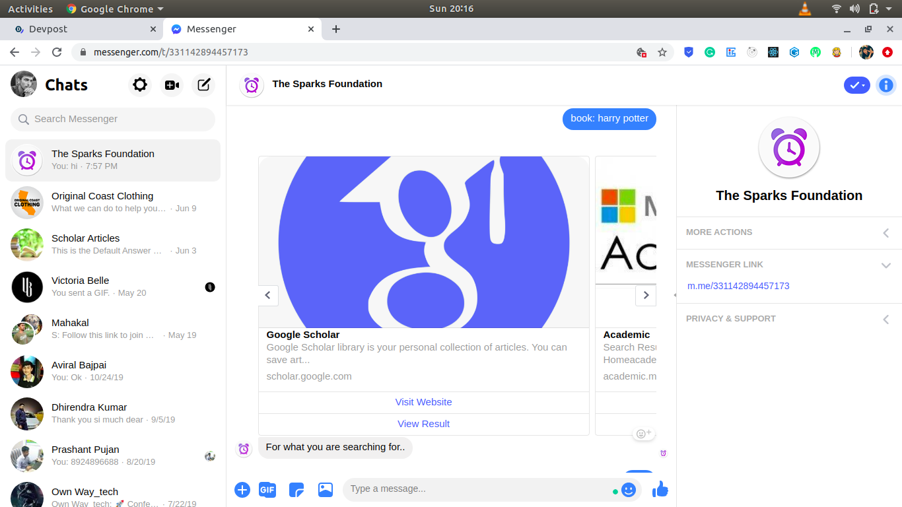Open Messenger settings gear
The image size is (902, 507).
139,84
